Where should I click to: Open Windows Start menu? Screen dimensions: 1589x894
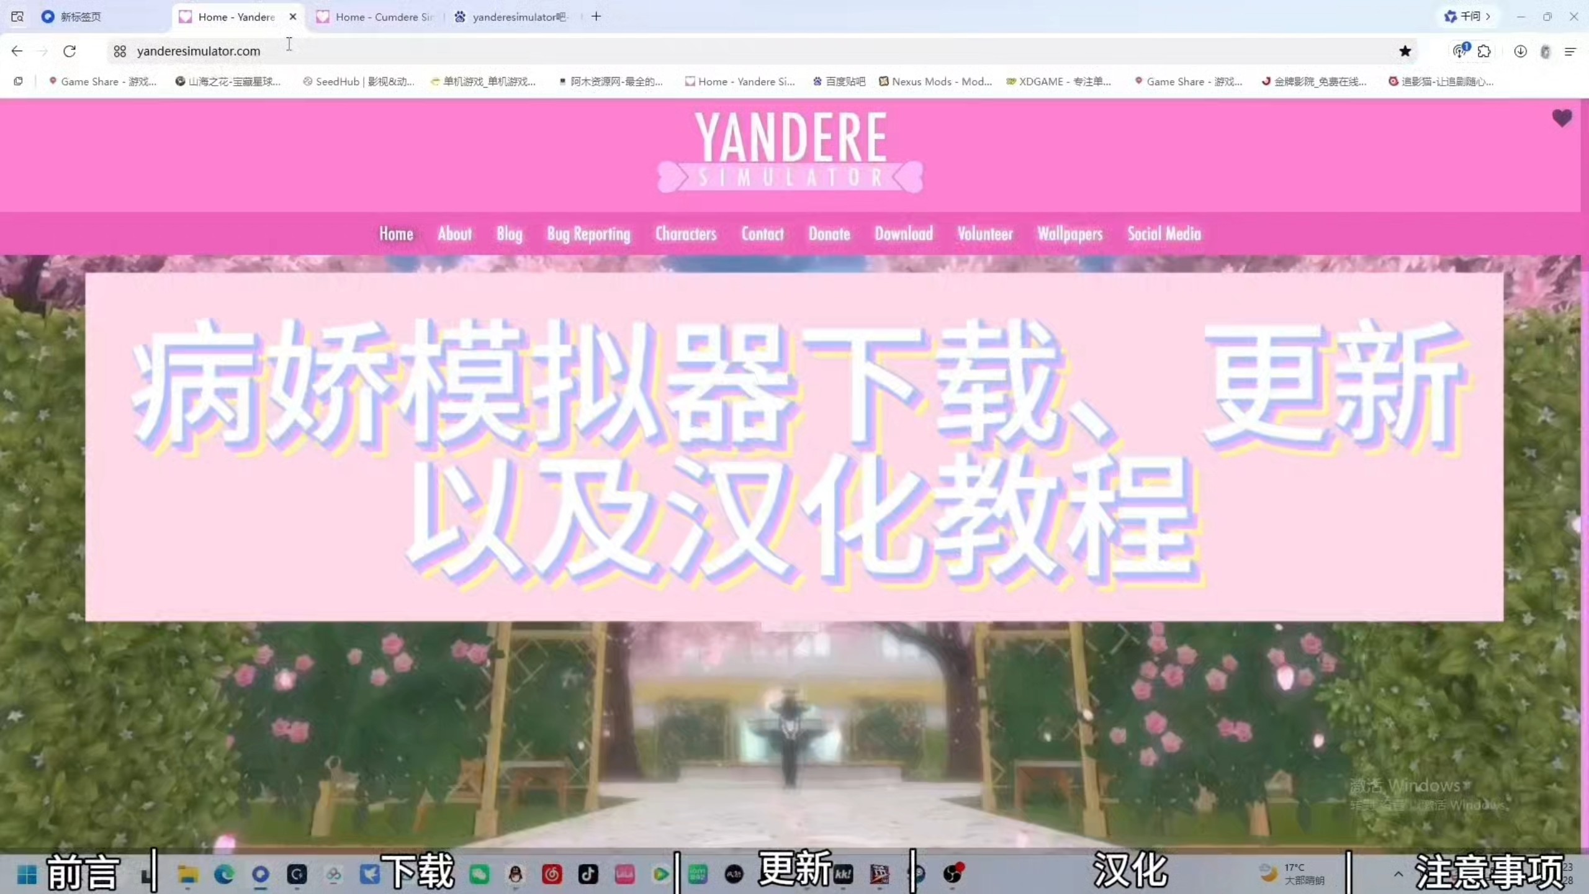27,875
